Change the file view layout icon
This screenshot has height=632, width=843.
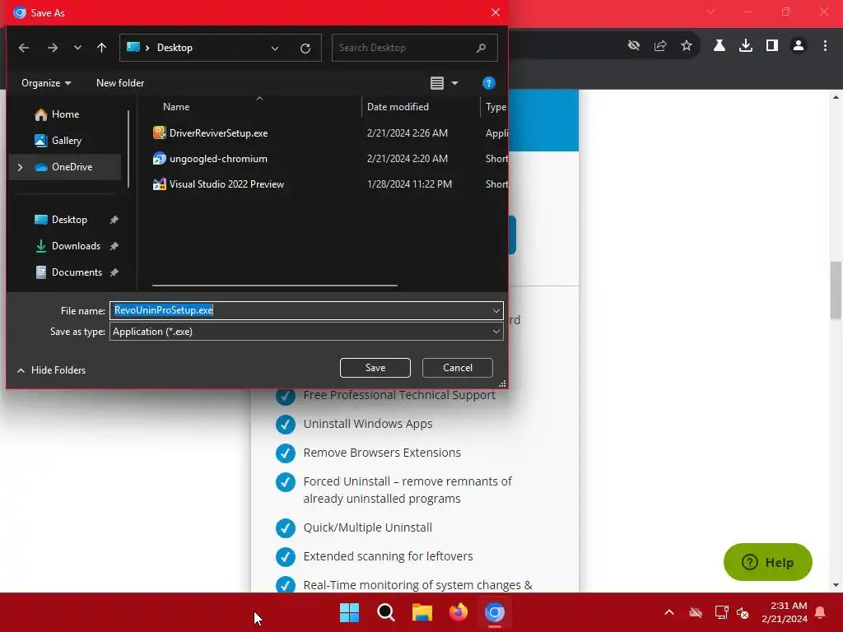(437, 83)
